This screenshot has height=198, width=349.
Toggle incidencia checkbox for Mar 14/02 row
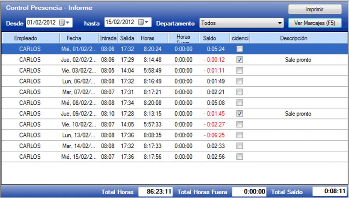(x=240, y=146)
